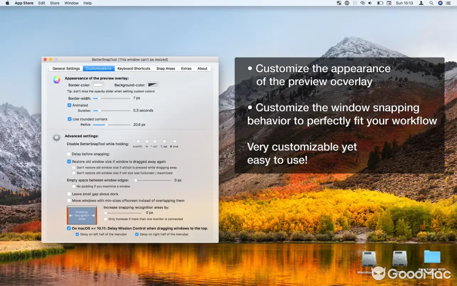Click the battery status icon
Image resolution: width=457 pixels, height=286 pixels.
tap(380, 3)
